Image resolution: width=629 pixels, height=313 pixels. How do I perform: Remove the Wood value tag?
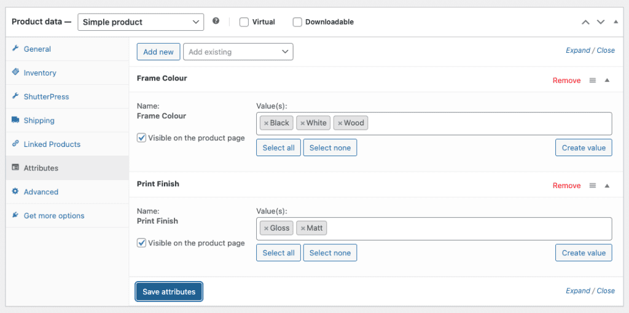coord(340,123)
